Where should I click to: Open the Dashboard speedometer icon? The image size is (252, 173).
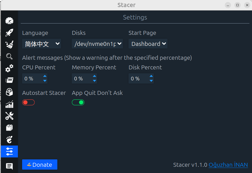click(9, 21)
